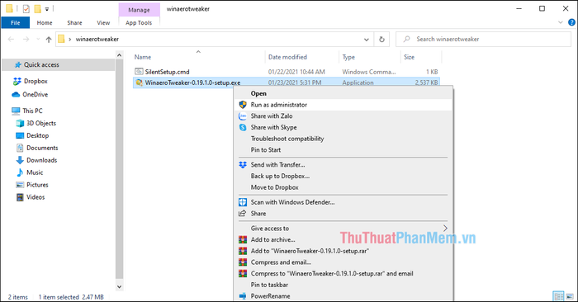Sort by Size column header
This screenshot has height=302, width=578.
[420, 57]
